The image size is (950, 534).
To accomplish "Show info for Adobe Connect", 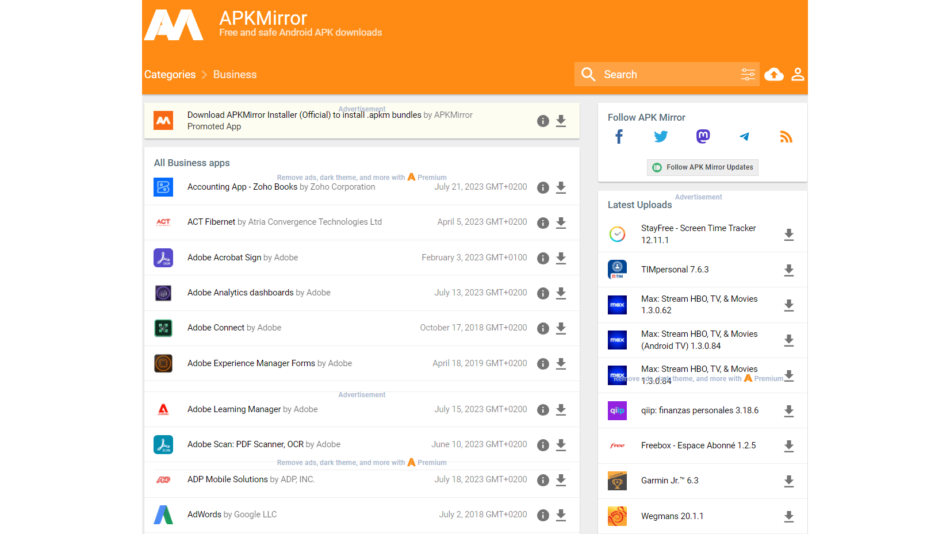I will tap(543, 328).
